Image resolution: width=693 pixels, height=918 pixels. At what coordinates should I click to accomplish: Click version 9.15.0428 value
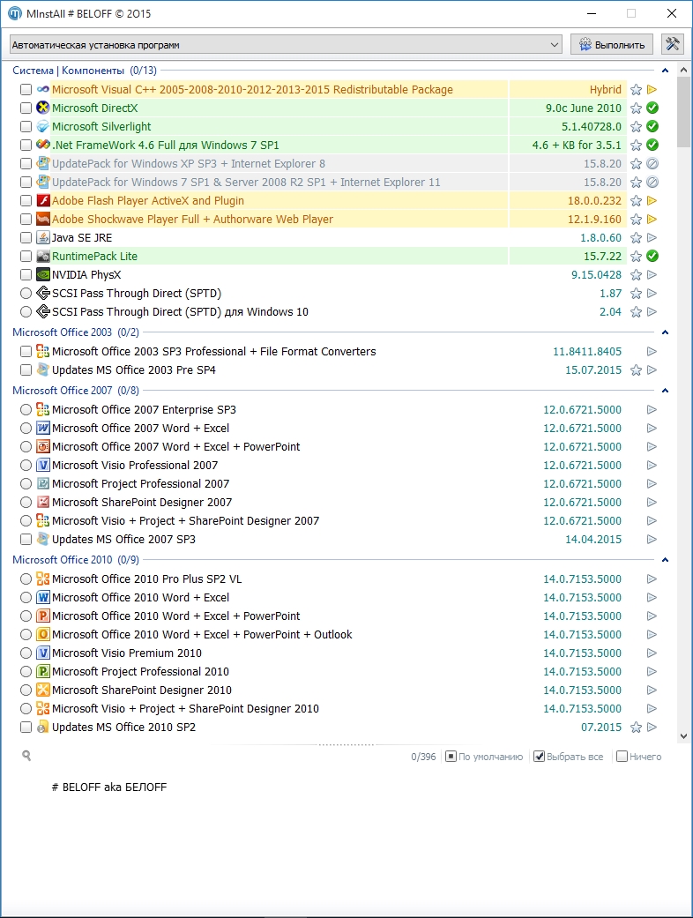pyautogui.click(x=596, y=274)
